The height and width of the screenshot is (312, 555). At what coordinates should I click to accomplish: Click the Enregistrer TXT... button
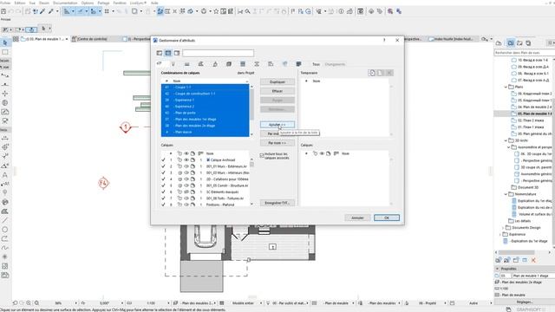click(277, 203)
